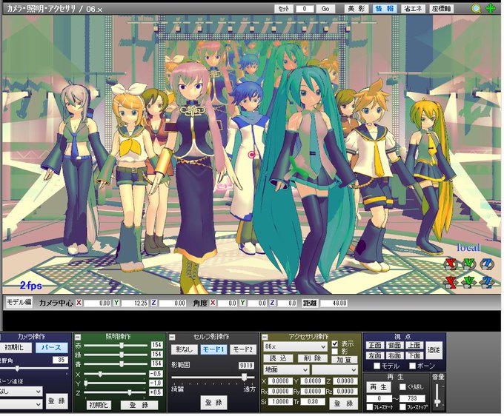The height and width of the screenshot is (416, 504).
Task: Click the lighting 登録 register button
Action: pos(139,405)
